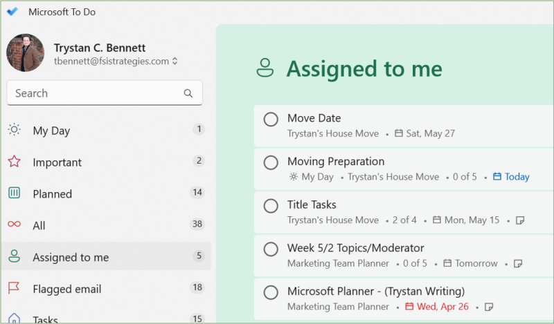This screenshot has width=554, height=324.
Task: Open the Important list
Action: [x=106, y=162]
